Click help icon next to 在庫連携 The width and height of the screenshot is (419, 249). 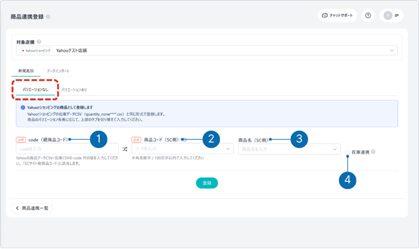373,151
